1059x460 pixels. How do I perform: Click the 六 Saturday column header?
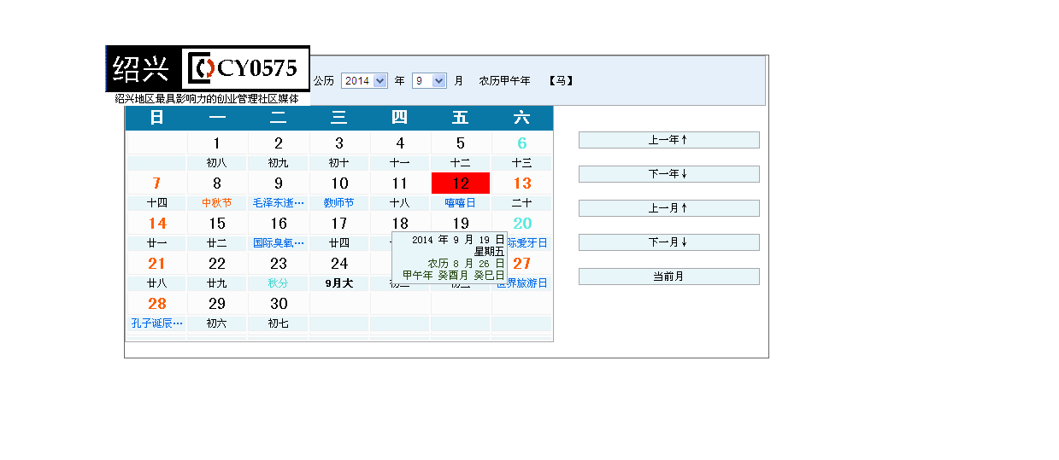click(x=522, y=118)
